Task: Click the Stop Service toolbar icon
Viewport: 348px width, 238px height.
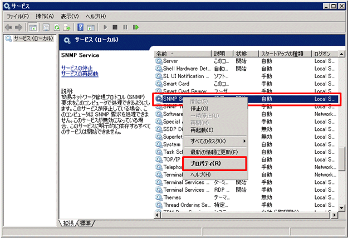Action: [x=115, y=27]
